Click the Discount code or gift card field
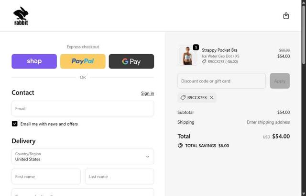This screenshot has width=306, height=196. (x=221, y=81)
